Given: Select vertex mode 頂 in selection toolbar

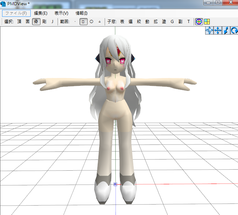Looking at the screenshot, I should click(19, 22).
